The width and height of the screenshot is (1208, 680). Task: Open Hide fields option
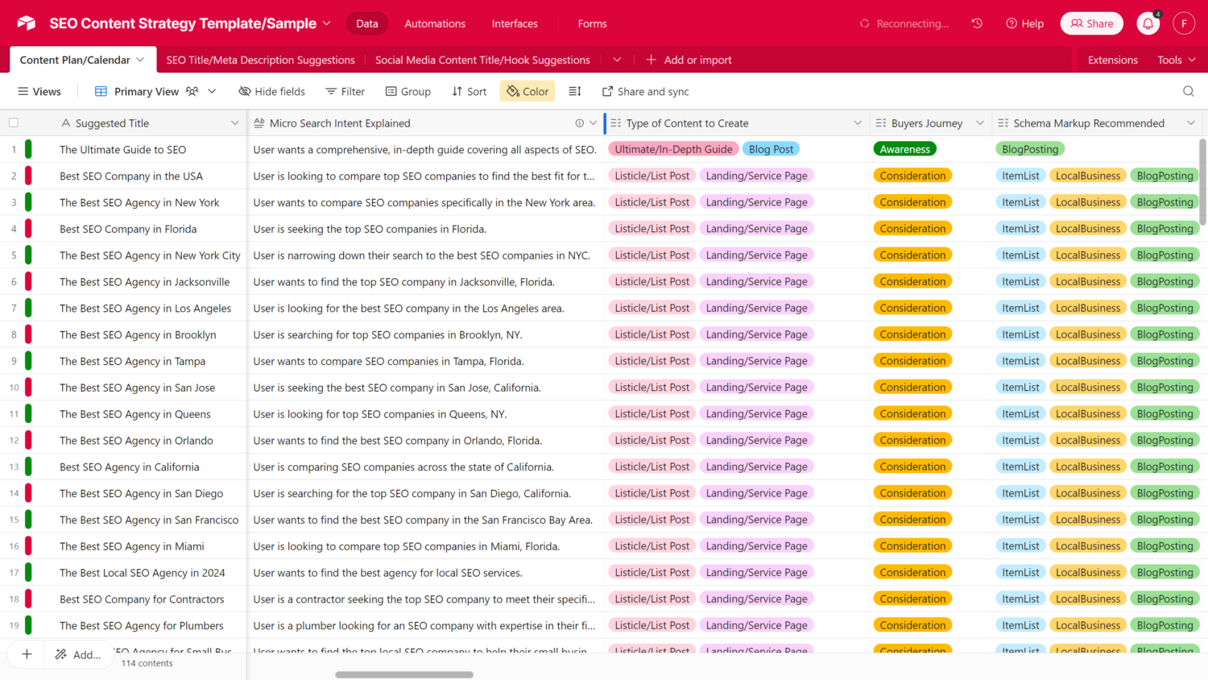[272, 92]
